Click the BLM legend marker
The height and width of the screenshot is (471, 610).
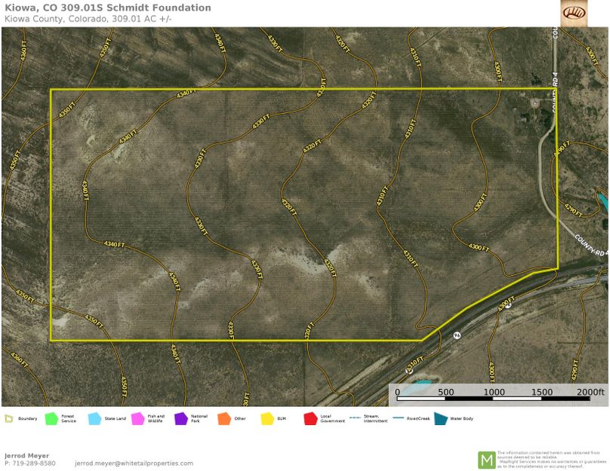click(x=266, y=418)
